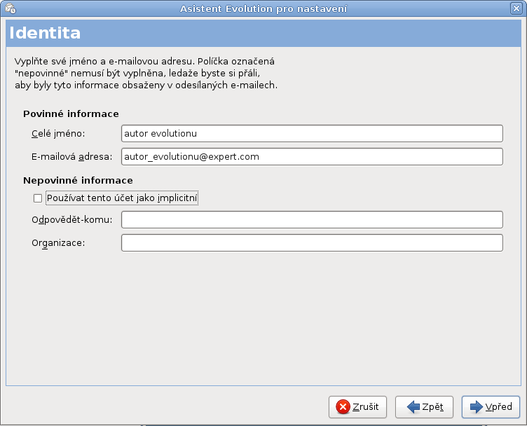Click the Identita page heading
Image resolution: width=527 pixels, height=426 pixels.
45,33
